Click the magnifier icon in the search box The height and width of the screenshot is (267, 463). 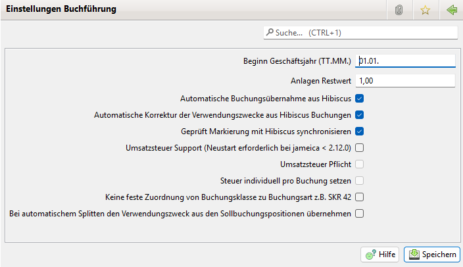pos(270,32)
